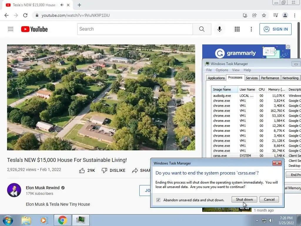
Task: Click the video player frame
Action: (x=101, y=97)
